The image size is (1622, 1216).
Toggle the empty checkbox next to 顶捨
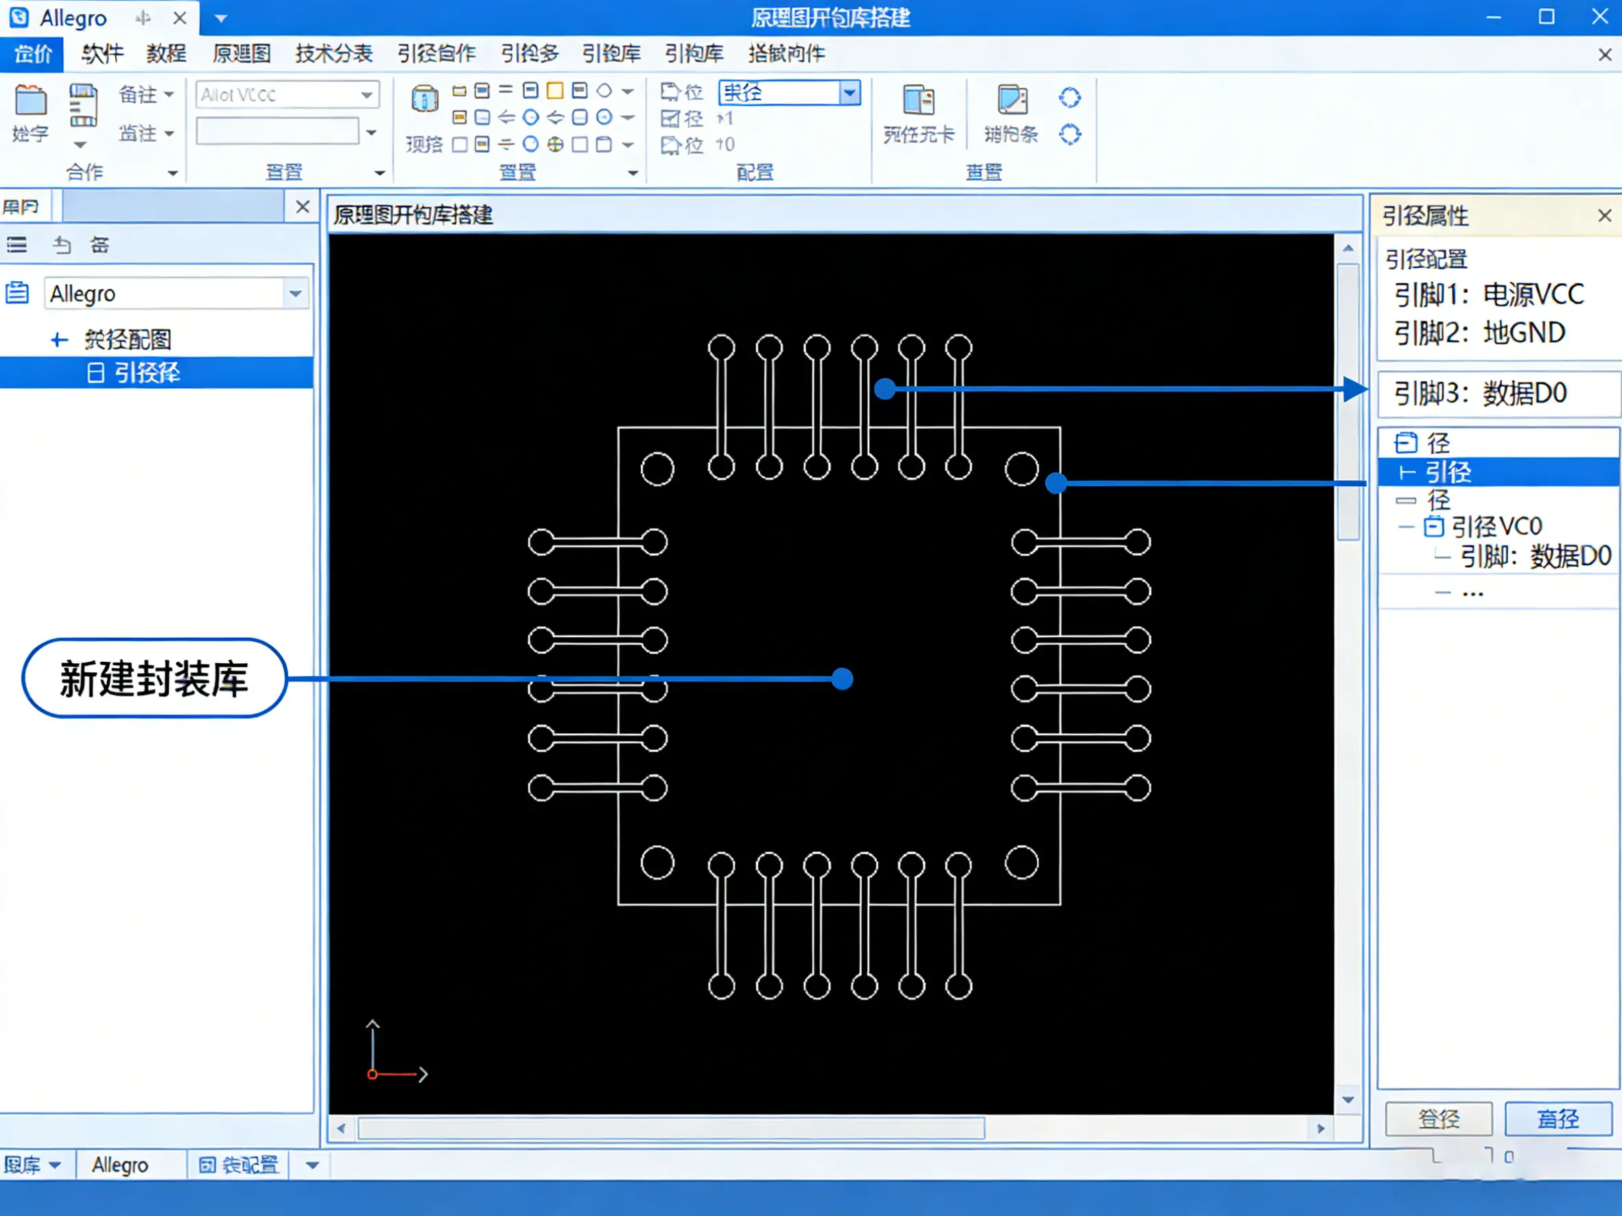tap(460, 145)
